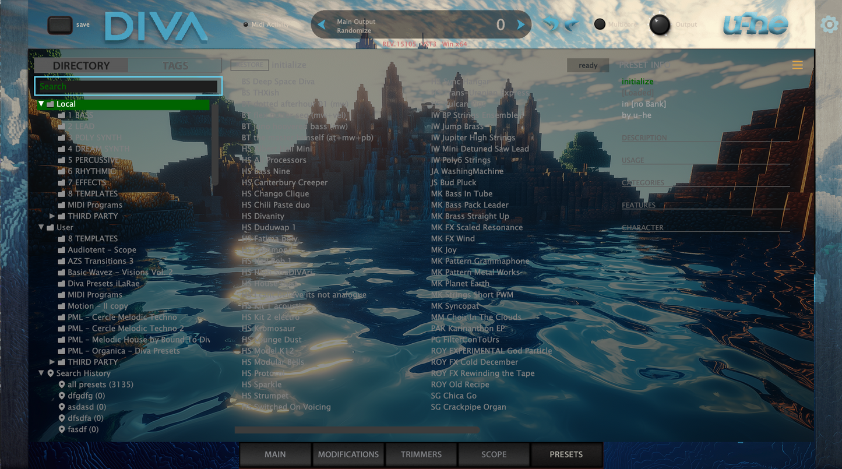
Task: Load preset HS Duduwap 1
Action: point(269,227)
